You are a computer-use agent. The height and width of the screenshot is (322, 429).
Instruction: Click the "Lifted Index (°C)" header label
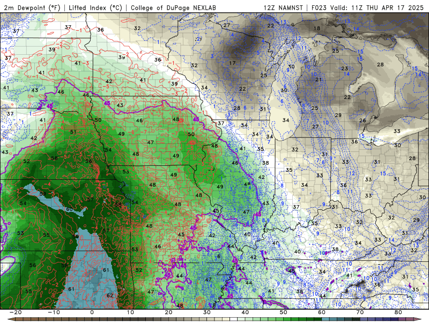coord(95,8)
